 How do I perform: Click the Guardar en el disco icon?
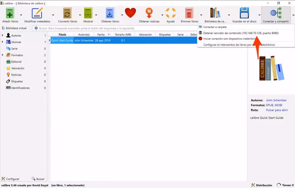[244, 14]
